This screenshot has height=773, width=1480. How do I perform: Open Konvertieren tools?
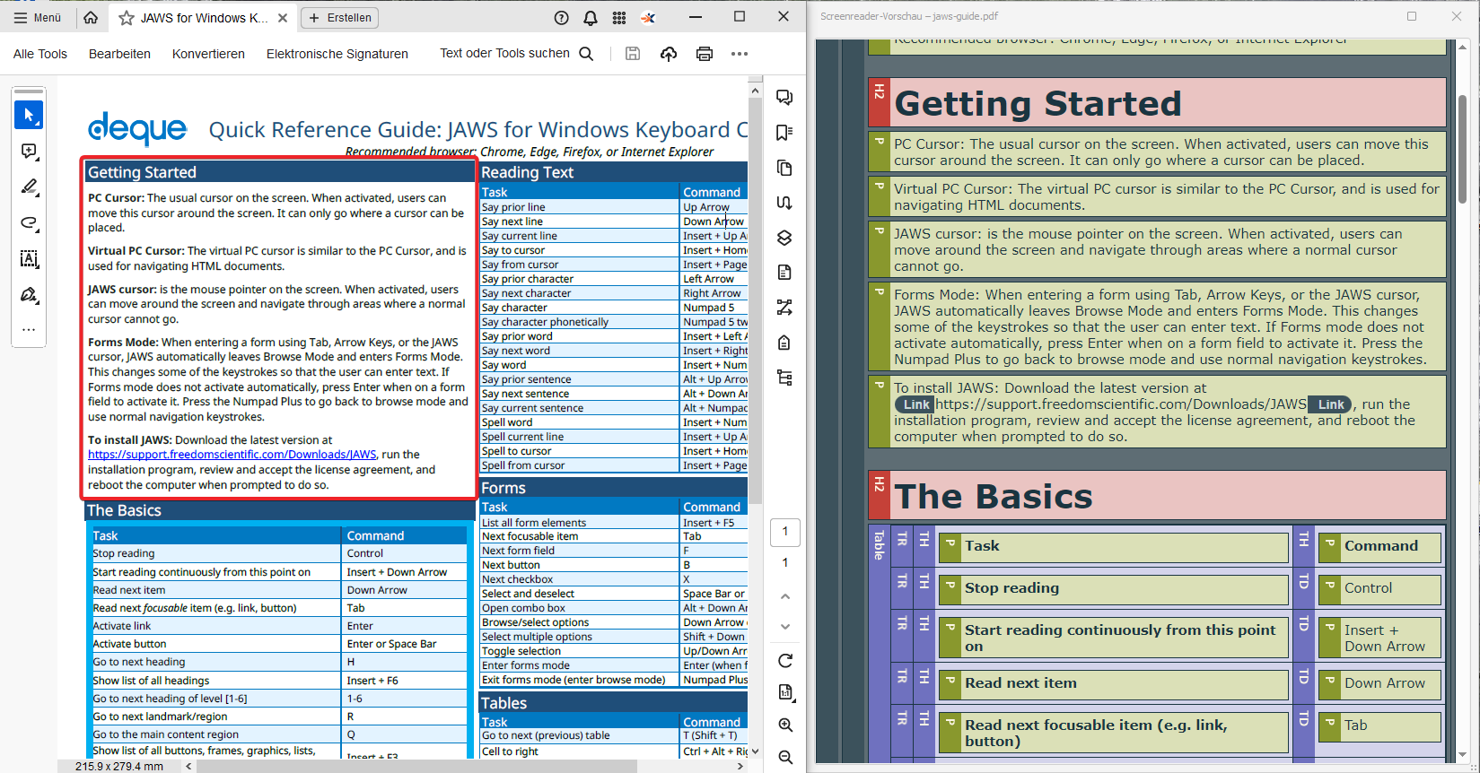tap(208, 54)
